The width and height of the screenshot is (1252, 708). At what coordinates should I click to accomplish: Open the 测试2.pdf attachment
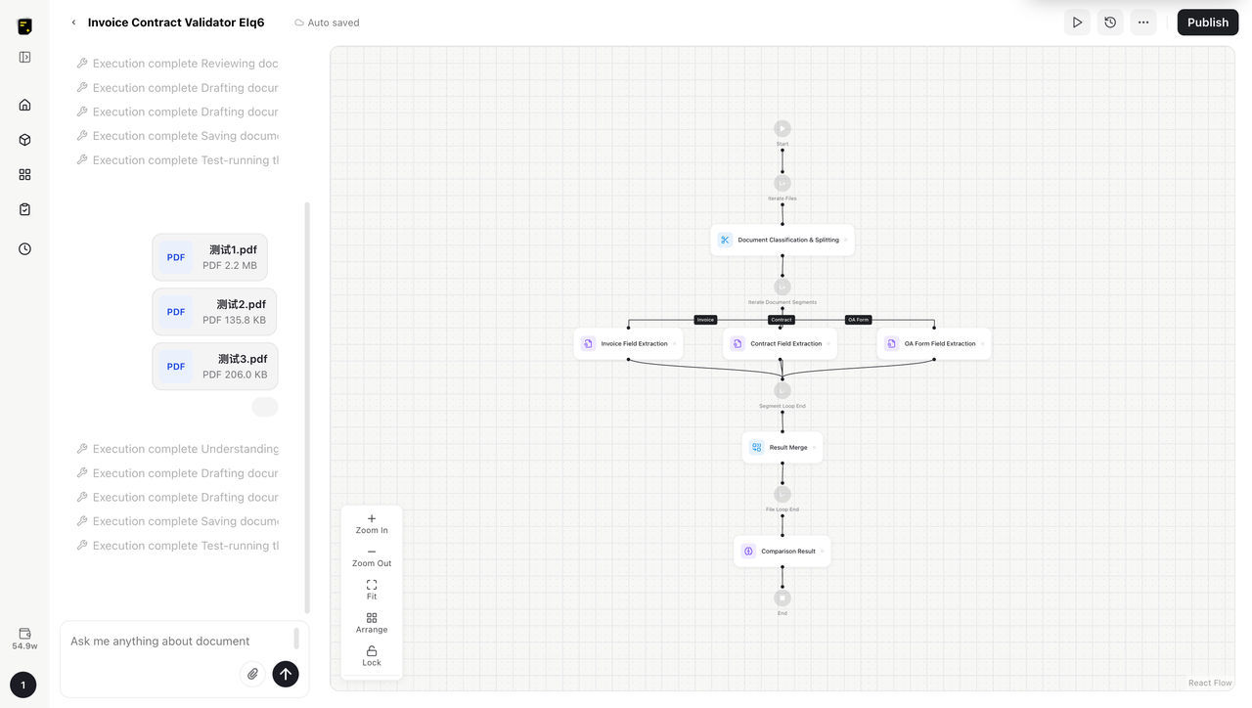tap(214, 312)
